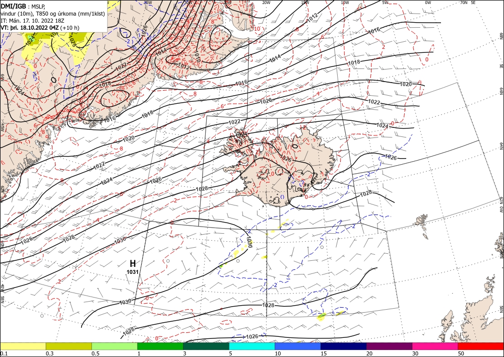Select the green 1 mm legend swatch
504x357 pixels.
pos(160,346)
